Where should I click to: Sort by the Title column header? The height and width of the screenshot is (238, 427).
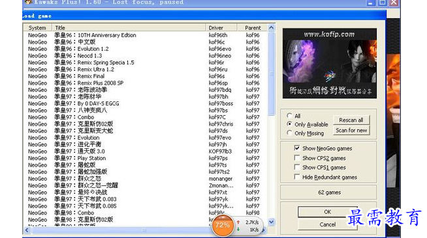(x=129, y=28)
